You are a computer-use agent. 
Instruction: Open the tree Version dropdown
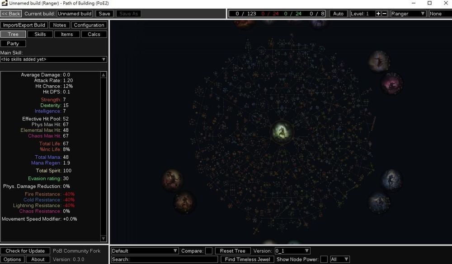[x=292, y=250]
